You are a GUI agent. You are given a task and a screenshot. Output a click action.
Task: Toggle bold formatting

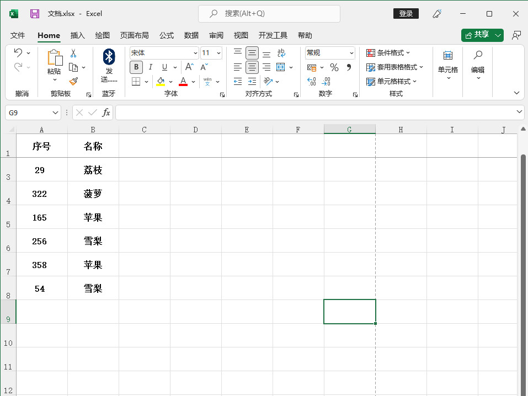(x=136, y=67)
